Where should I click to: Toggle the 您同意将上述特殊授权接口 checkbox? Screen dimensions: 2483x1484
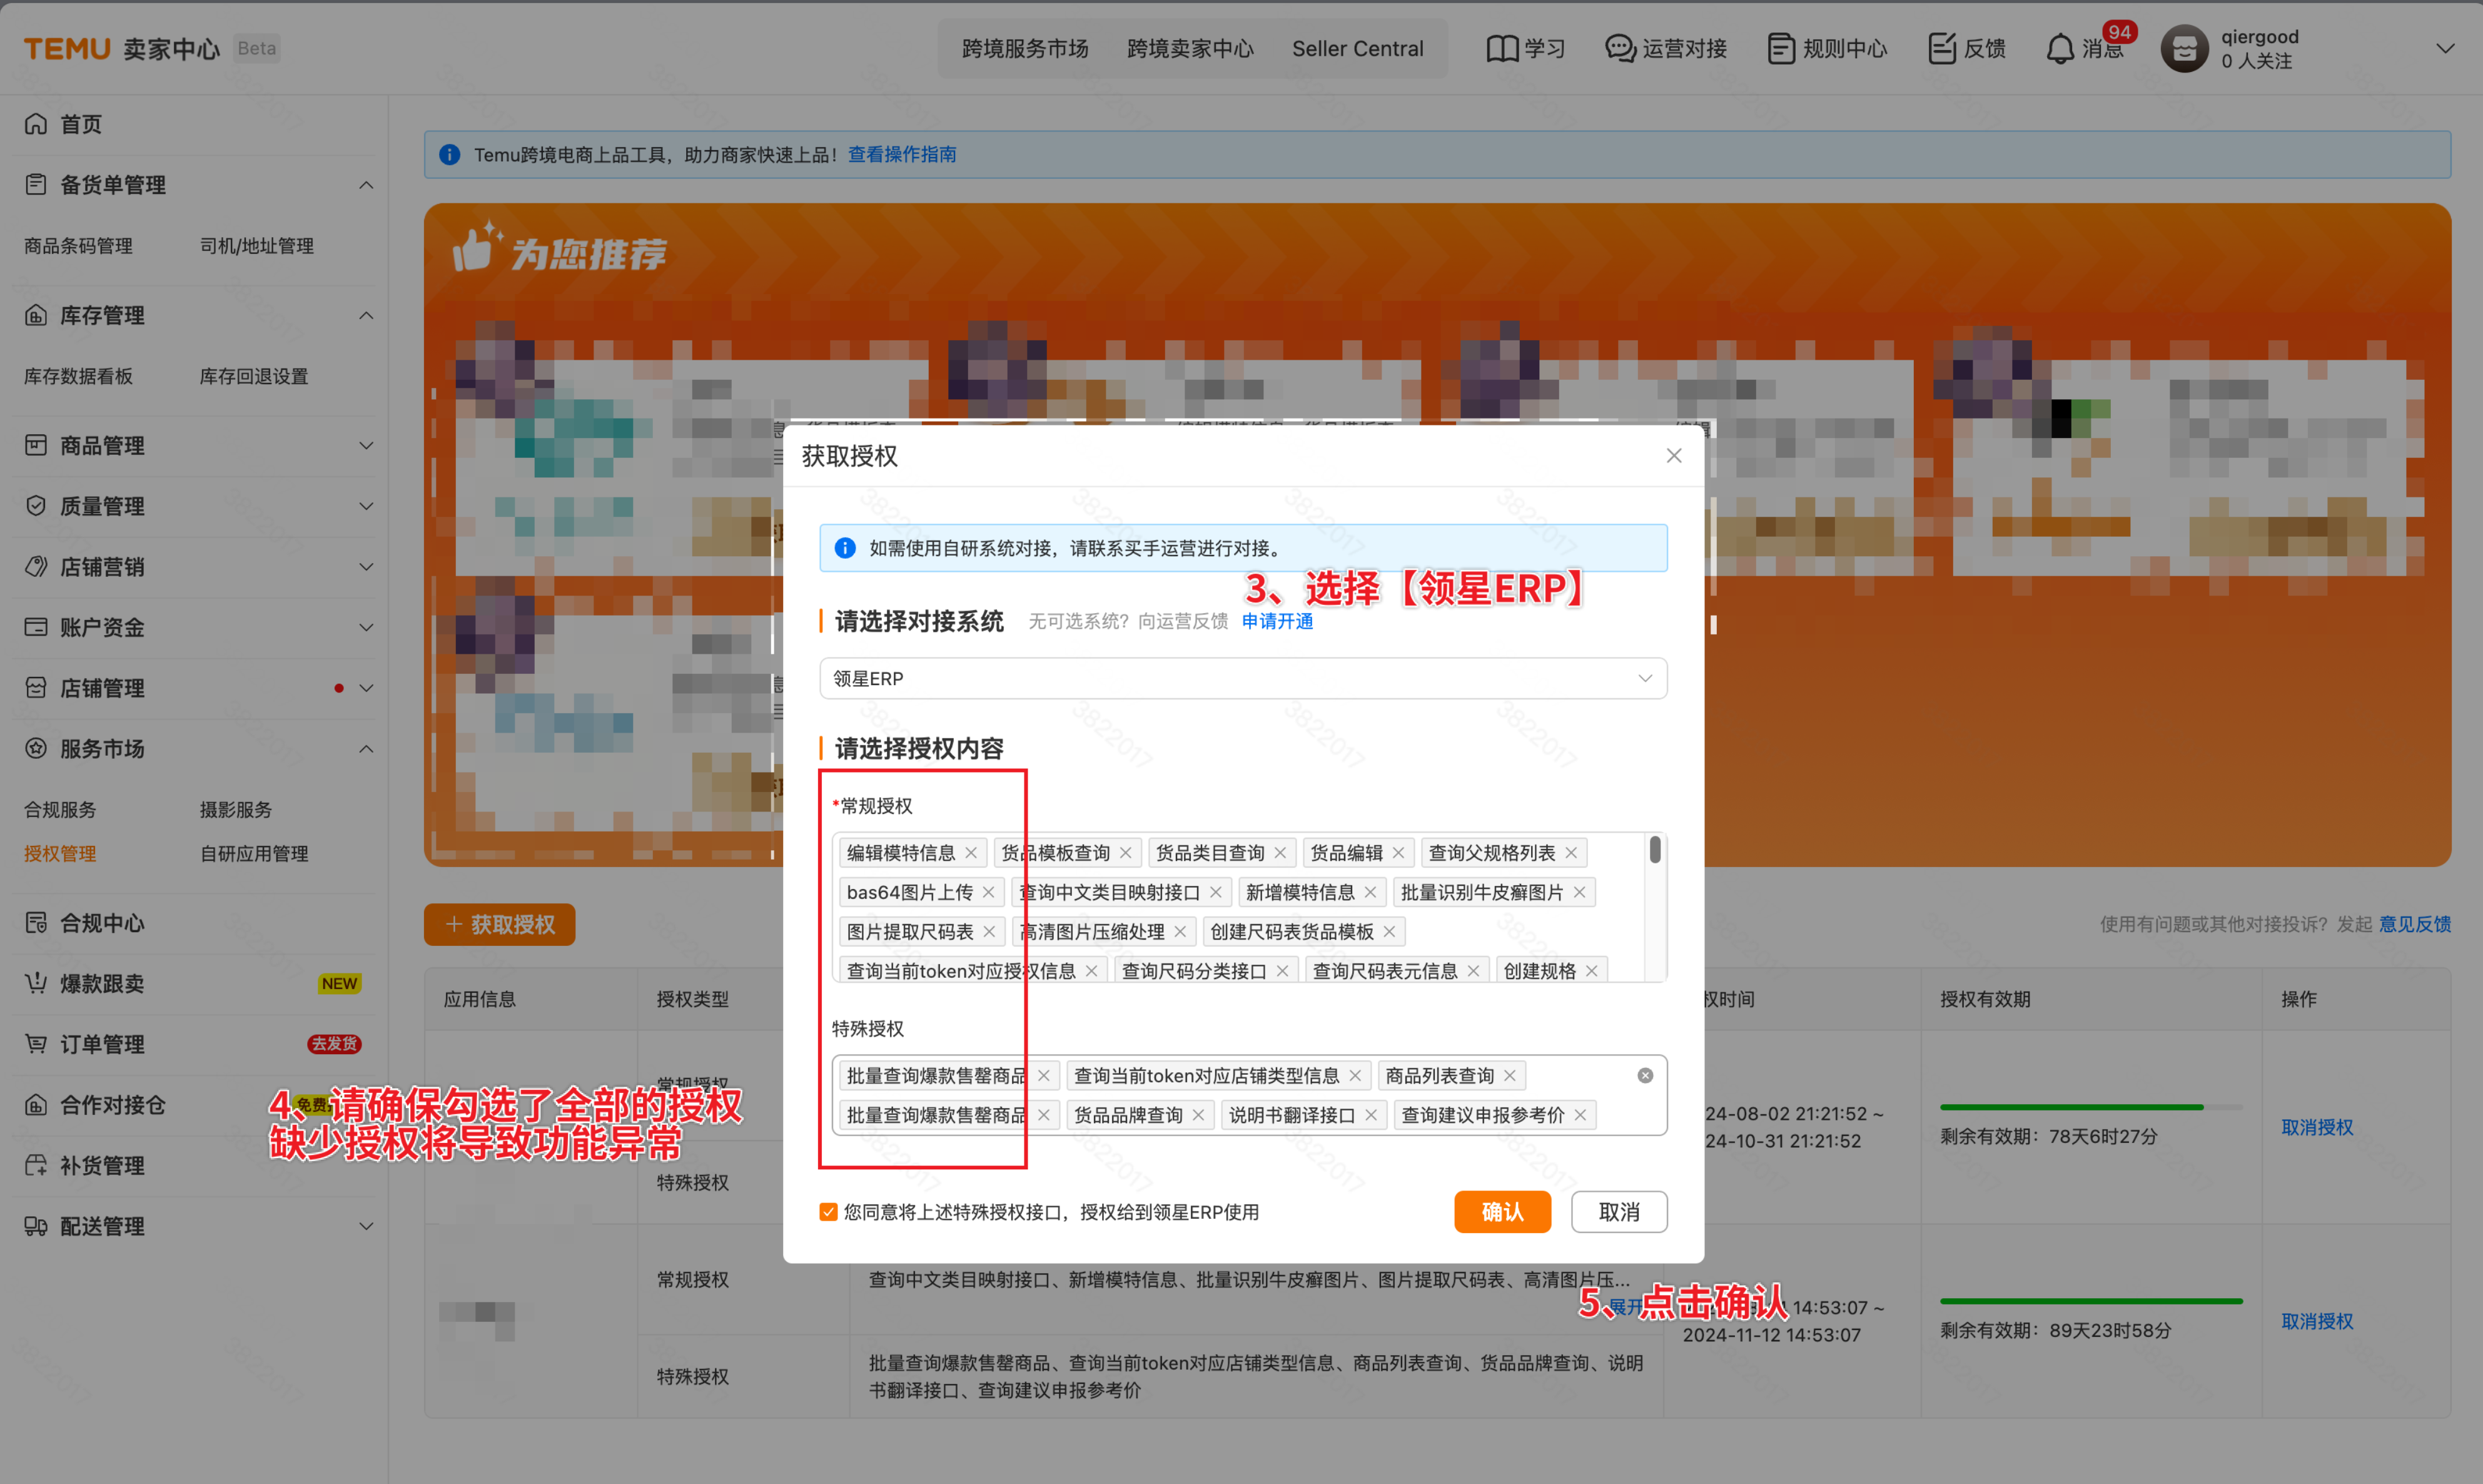(829, 1212)
